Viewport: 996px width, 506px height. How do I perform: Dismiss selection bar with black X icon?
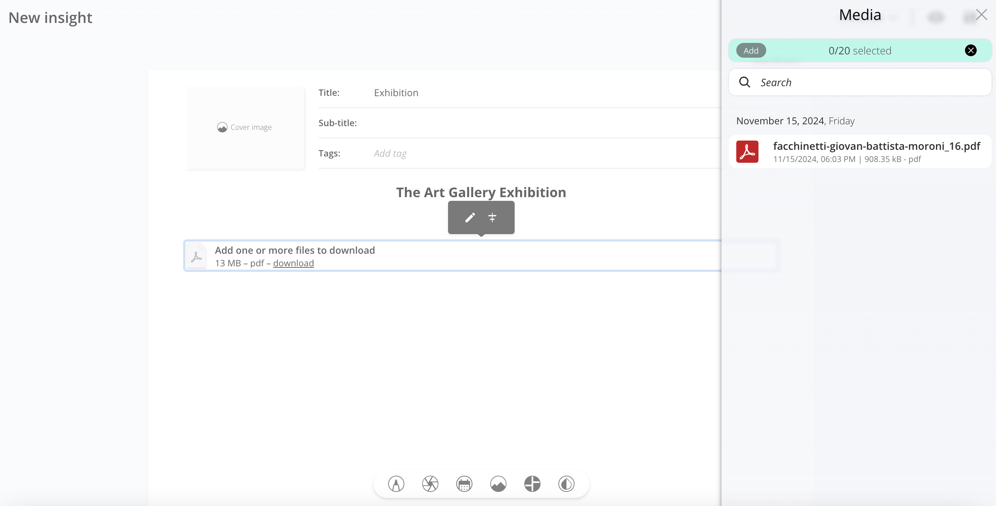(970, 50)
